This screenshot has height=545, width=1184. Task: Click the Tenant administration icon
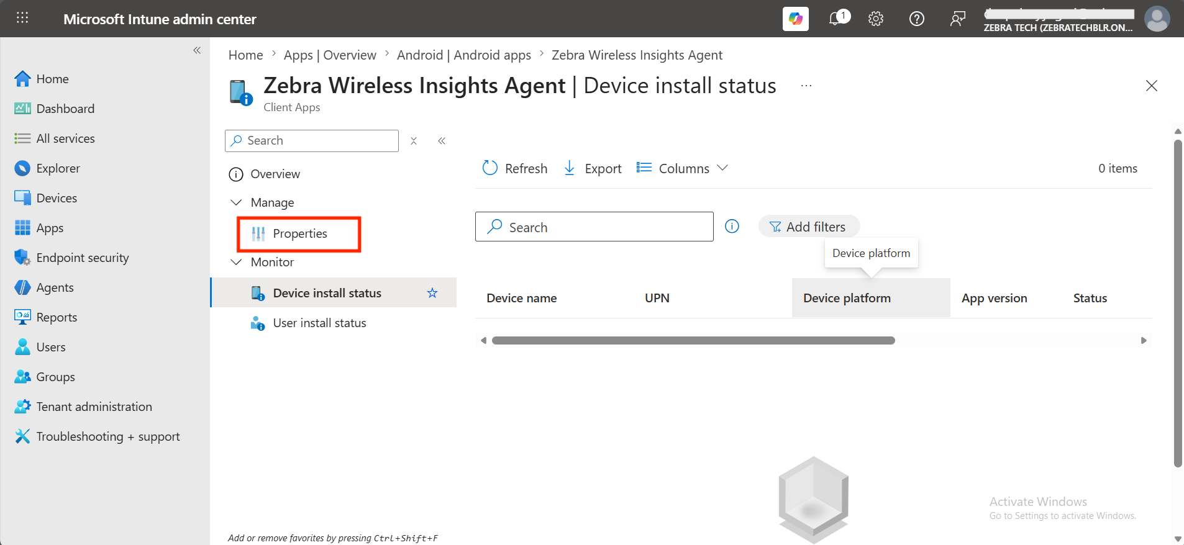click(x=22, y=407)
